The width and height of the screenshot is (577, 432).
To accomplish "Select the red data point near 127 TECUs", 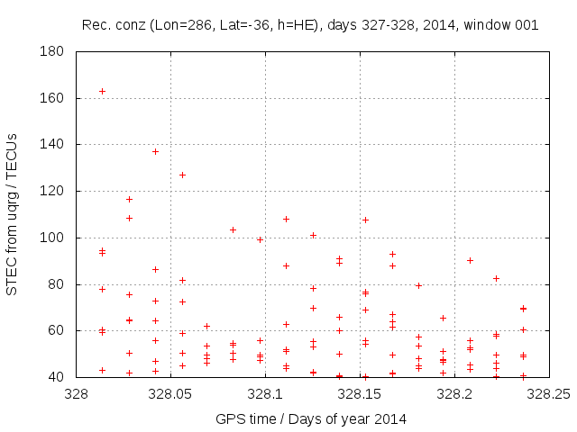I will [x=182, y=175].
